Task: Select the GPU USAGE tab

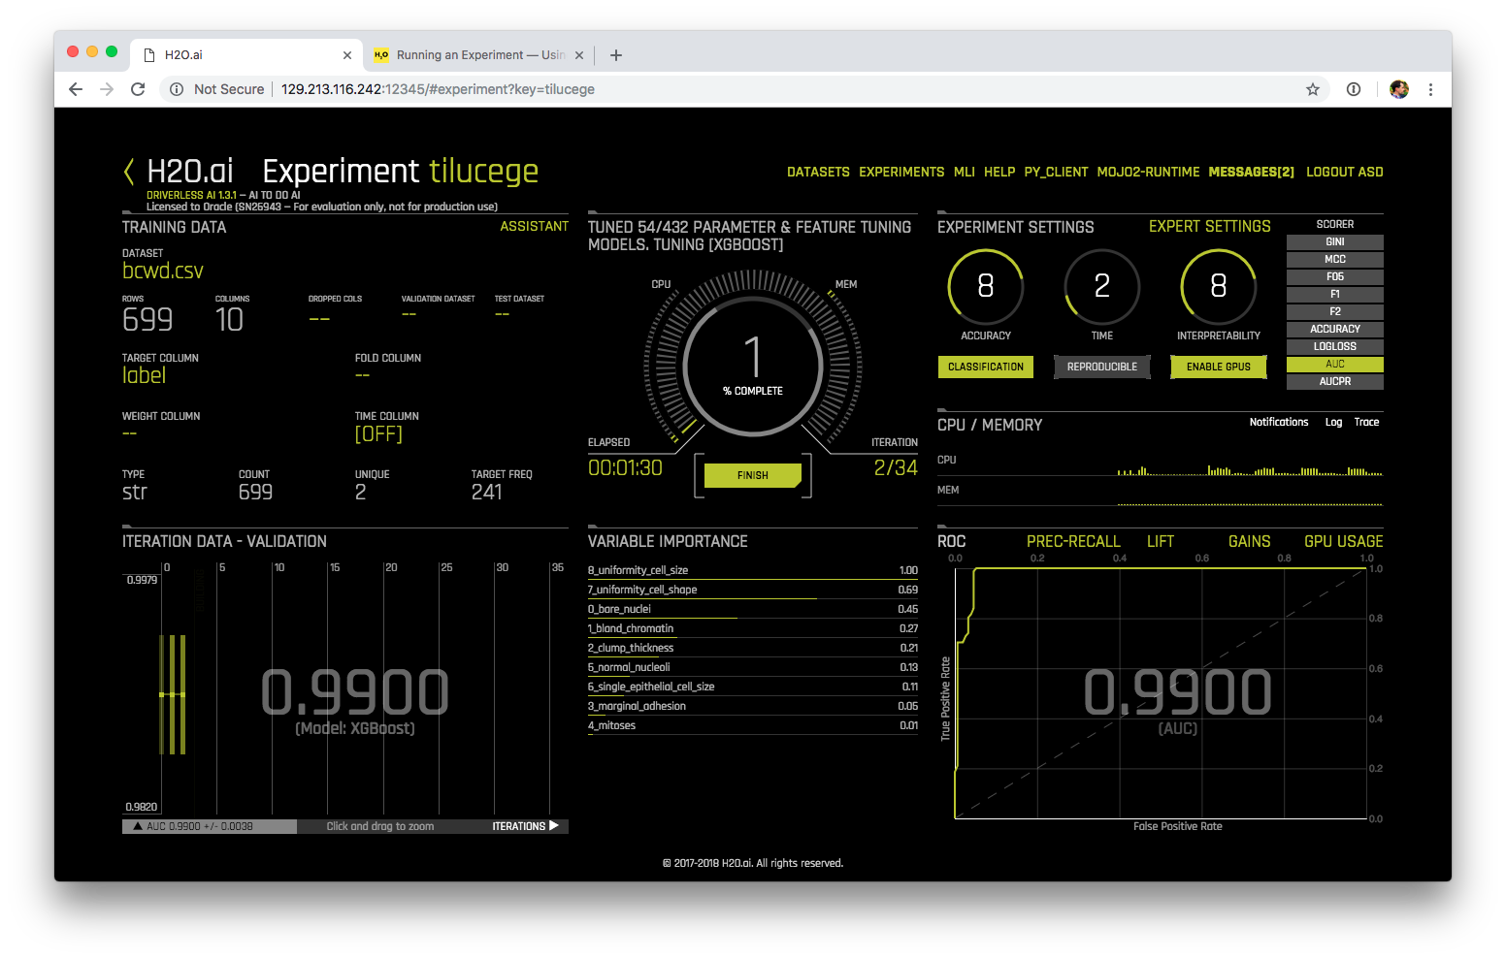Action: coord(1344,541)
